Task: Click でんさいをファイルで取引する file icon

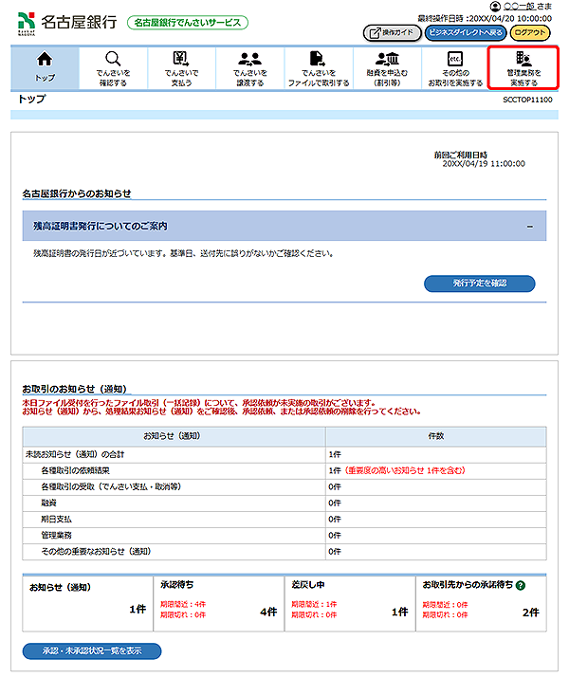Action: point(318,59)
